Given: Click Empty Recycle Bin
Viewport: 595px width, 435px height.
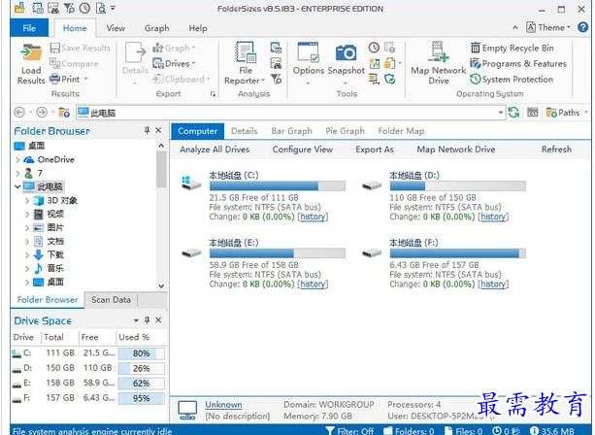Looking at the screenshot, I should 512,48.
